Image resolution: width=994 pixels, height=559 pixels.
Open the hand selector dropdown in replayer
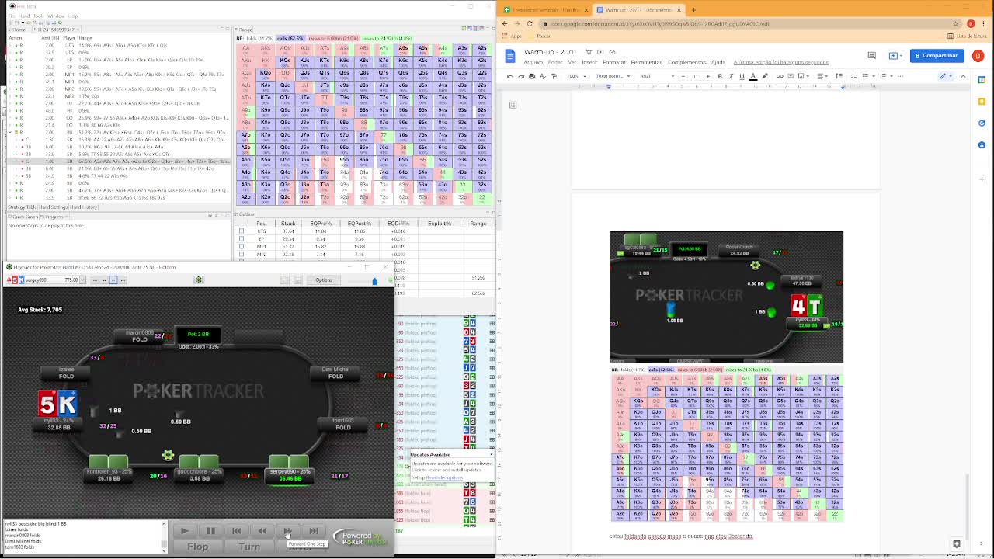tap(82, 279)
